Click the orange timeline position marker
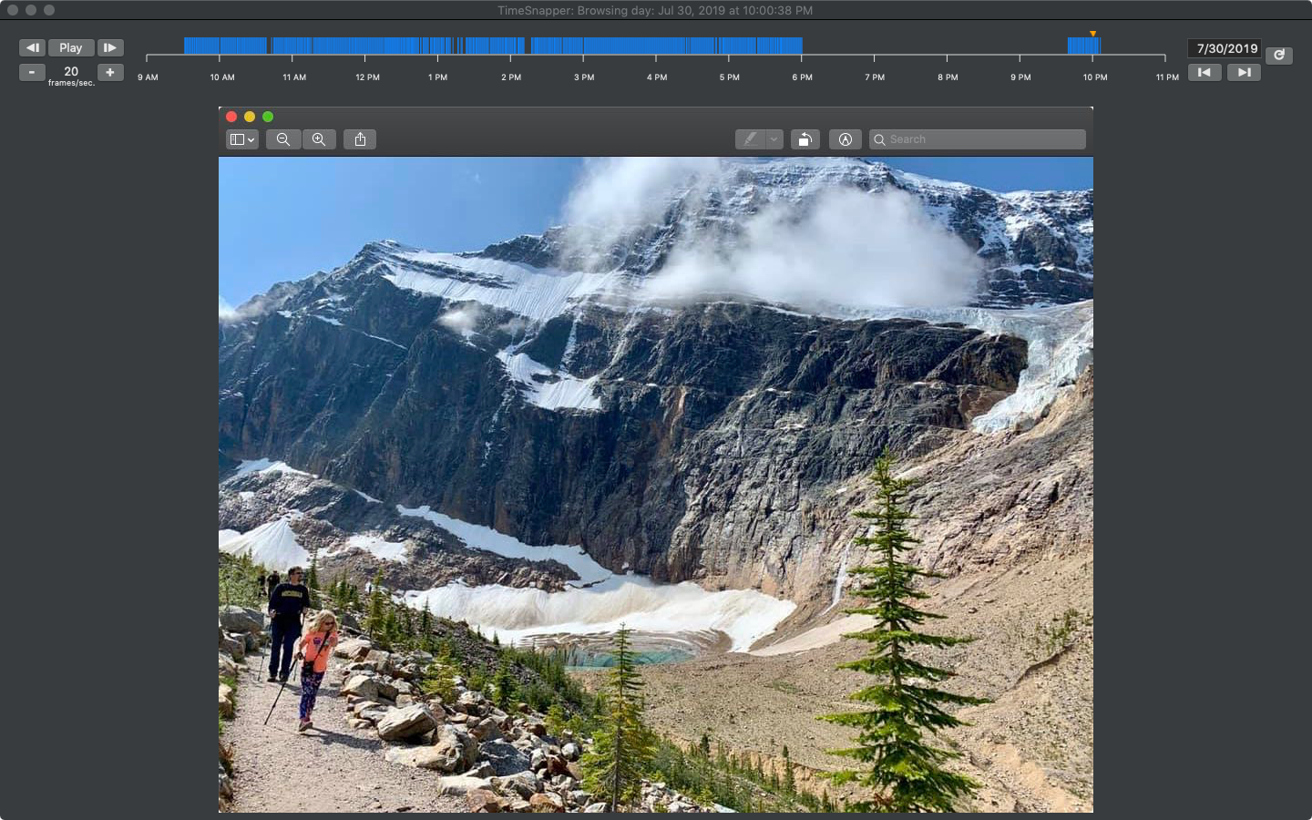 (1092, 34)
